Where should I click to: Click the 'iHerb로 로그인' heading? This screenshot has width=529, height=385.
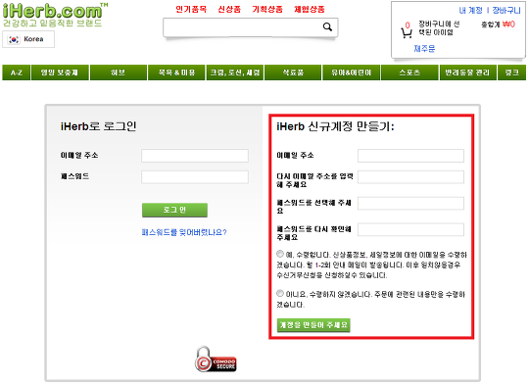tap(99, 126)
